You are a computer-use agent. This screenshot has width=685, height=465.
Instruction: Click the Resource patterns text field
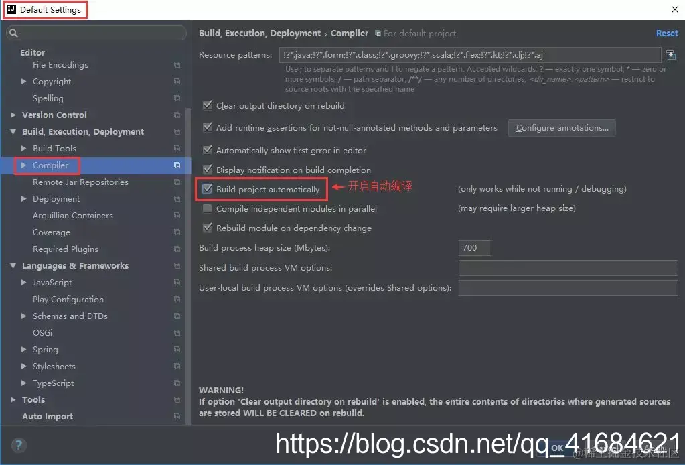point(470,55)
